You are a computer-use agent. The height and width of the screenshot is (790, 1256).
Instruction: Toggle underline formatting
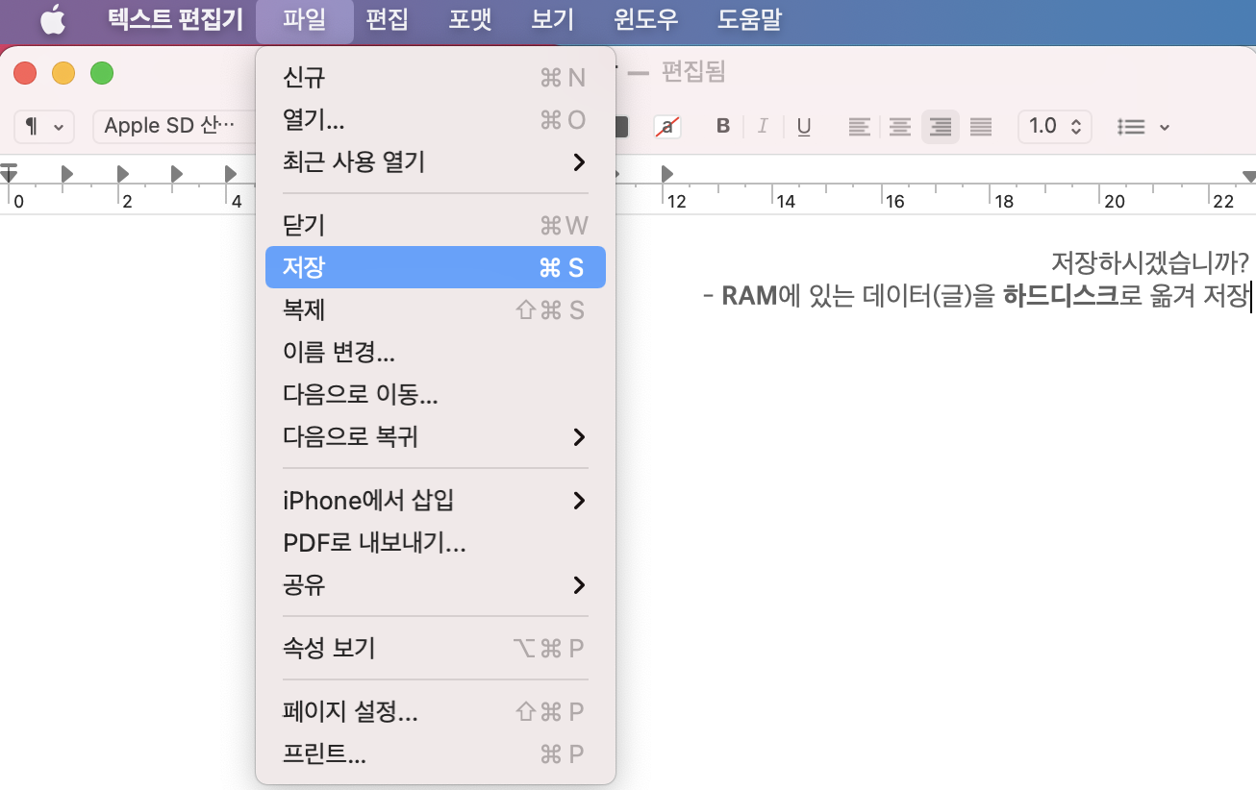coord(804,126)
